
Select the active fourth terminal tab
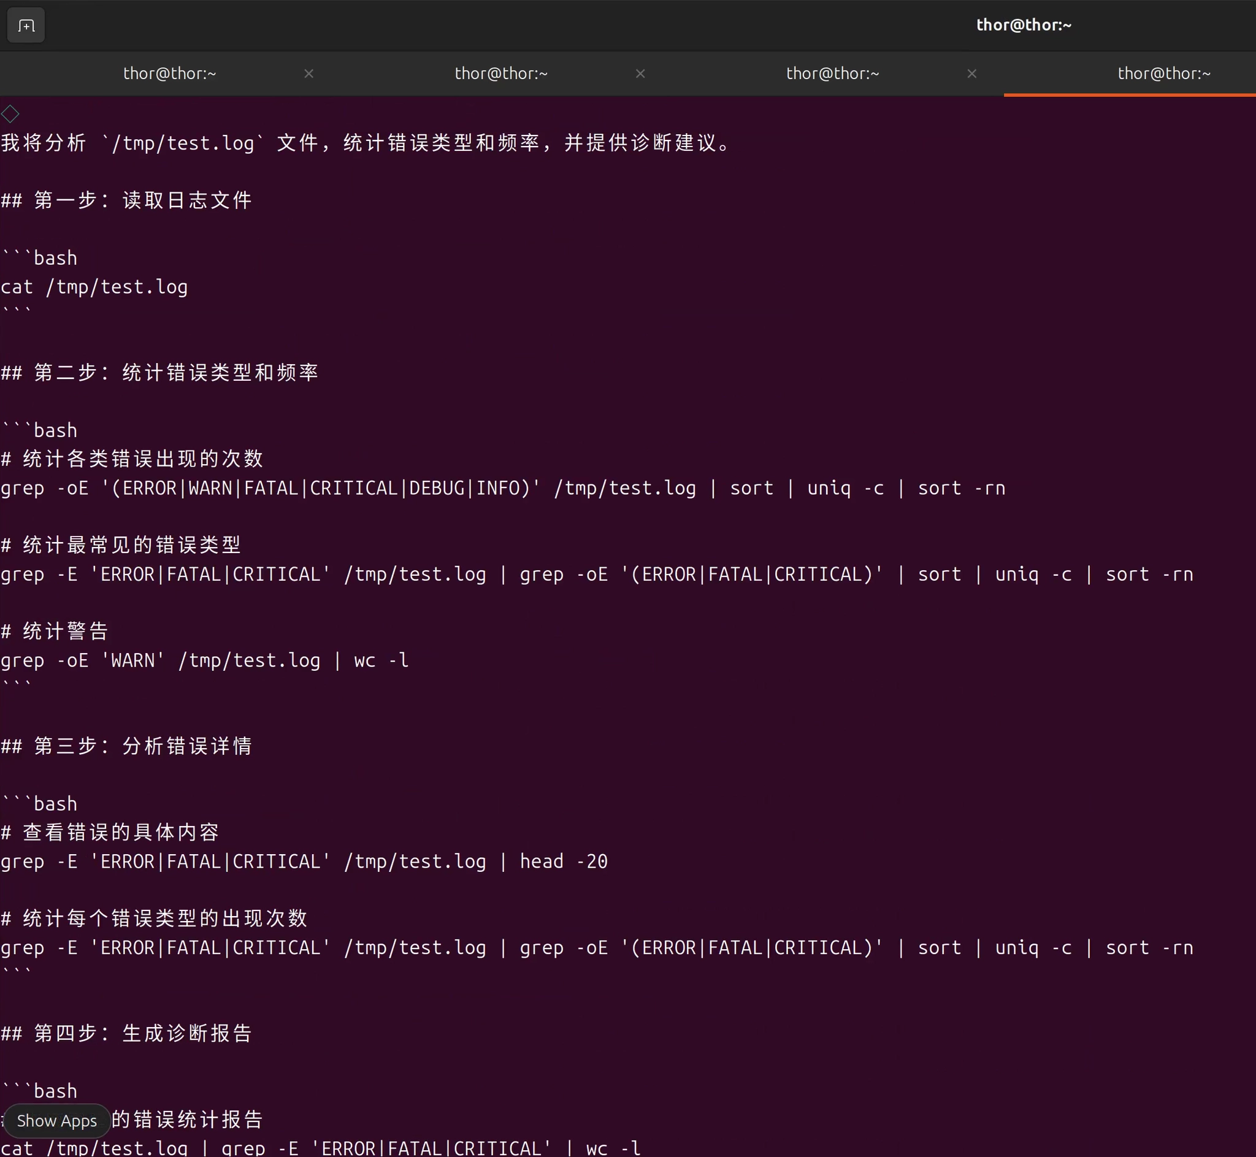pyautogui.click(x=1163, y=74)
